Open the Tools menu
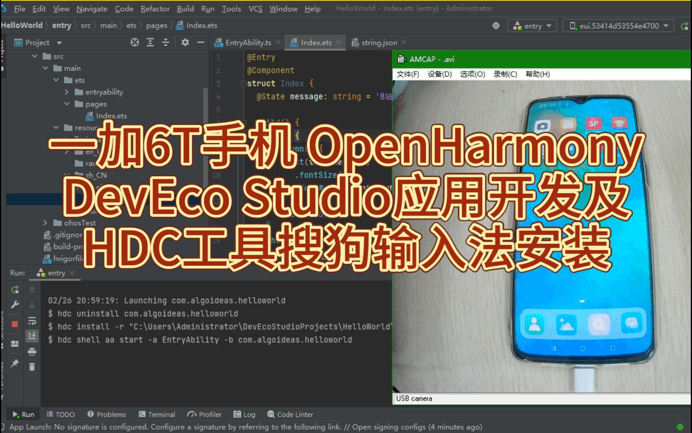This screenshot has height=433, width=692. tap(231, 8)
